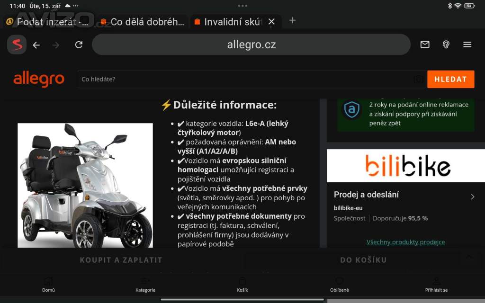Click the allegro logo
The height and width of the screenshot is (303, 485).
point(39,79)
